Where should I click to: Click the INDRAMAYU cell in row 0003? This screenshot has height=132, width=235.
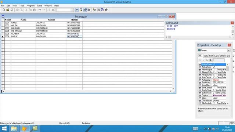tap(51, 28)
